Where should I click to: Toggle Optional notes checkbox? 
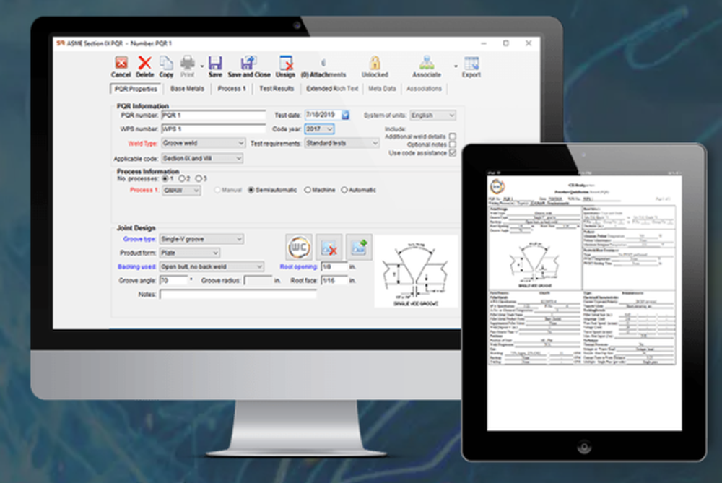(452, 144)
